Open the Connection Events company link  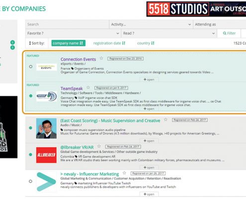tap(78, 59)
